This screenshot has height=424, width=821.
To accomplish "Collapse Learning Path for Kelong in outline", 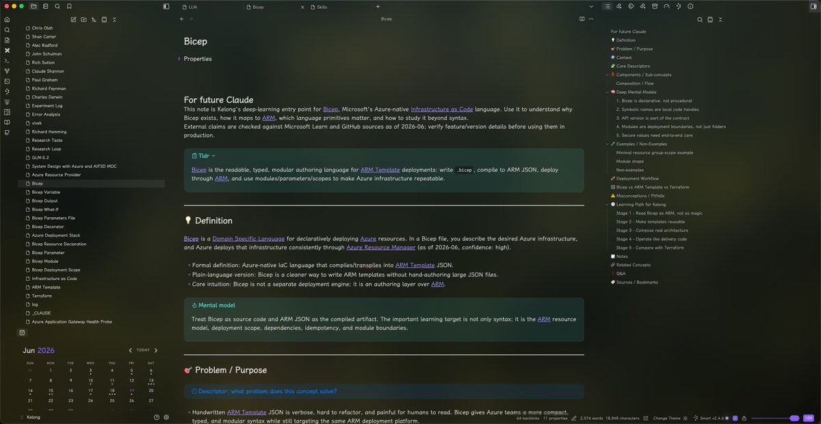I will (x=607, y=204).
